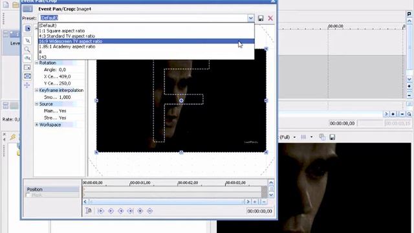Toggle Enable Snapping tool icon

[x=27, y=58]
